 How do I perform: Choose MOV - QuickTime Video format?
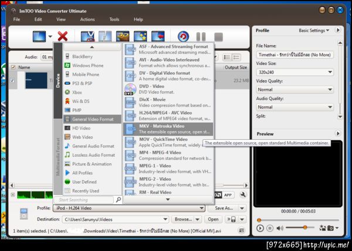168,142
